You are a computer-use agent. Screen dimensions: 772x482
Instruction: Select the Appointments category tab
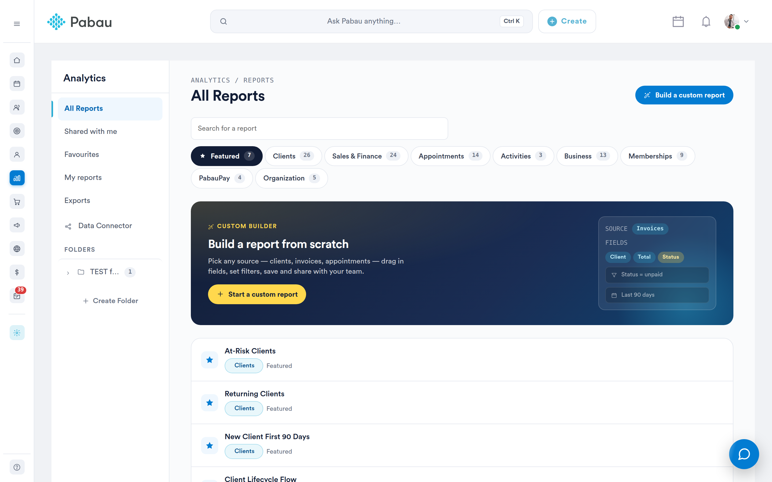[x=450, y=156]
